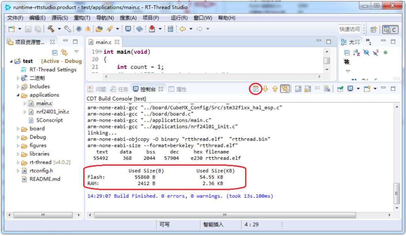
Task: Open the 编辑(E) menu
Action: click(x=37, y=18)
